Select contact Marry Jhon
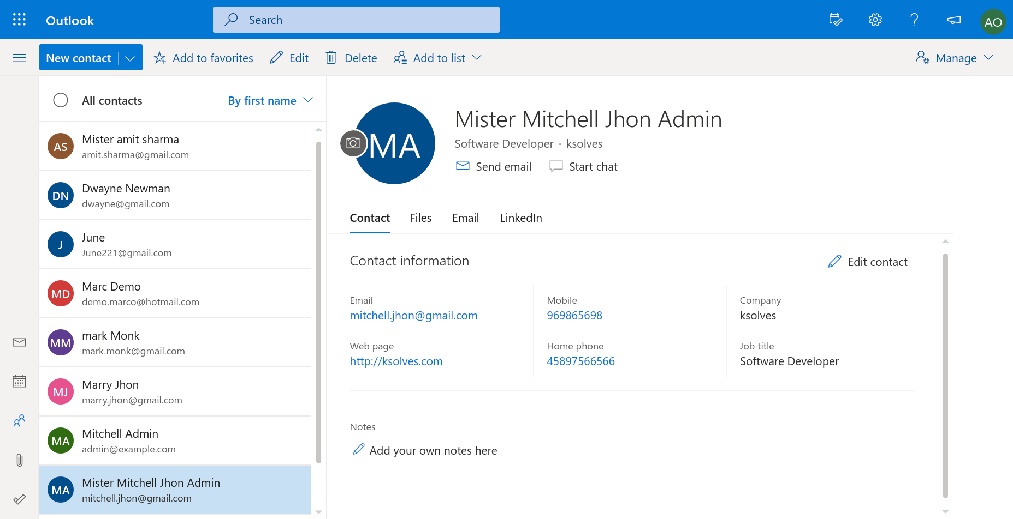 (x=175, y=392)
